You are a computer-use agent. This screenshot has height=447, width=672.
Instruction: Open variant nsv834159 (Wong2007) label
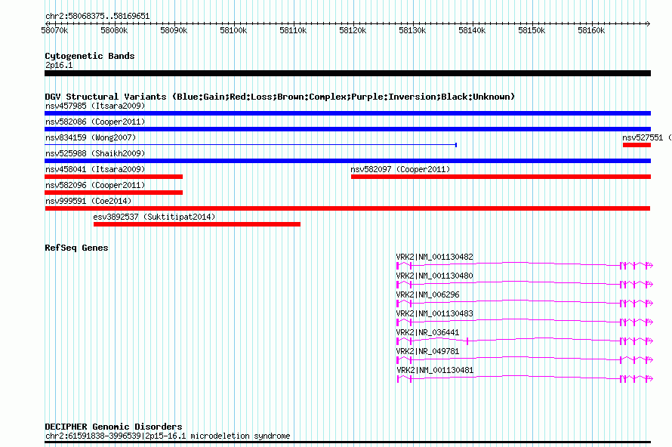(91, 137)
